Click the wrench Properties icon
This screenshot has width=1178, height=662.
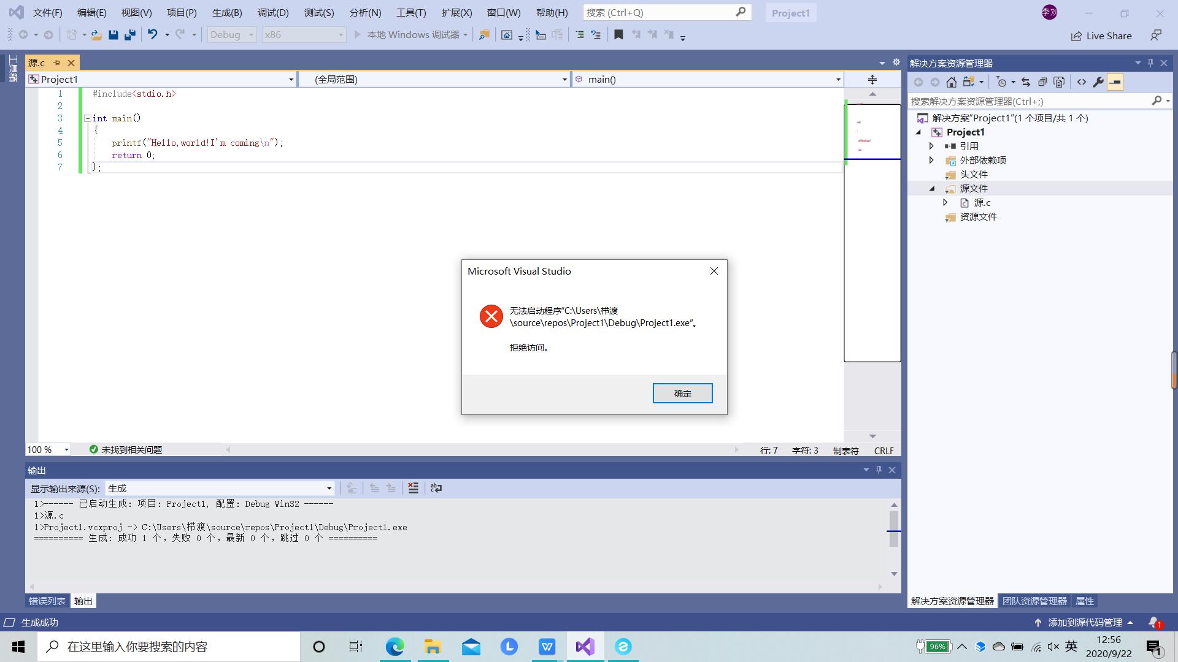(1098, 82)
